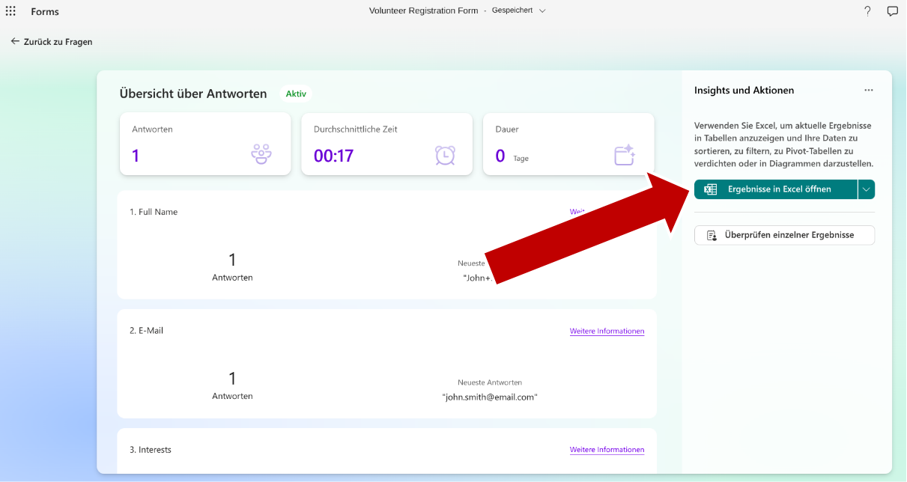Image resolution: width=907 pixels, height=482 pixels.
Task: Click the responses people icon
Action: 261,155
